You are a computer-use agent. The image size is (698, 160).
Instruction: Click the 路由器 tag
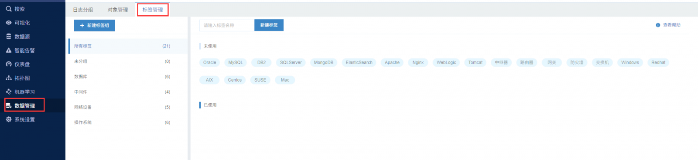coord(527,63)
